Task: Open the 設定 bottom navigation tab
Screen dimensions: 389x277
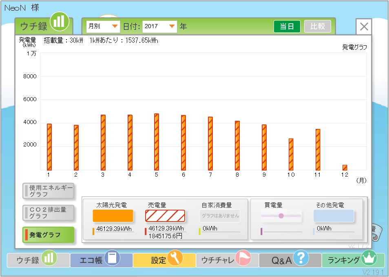Action: [164, 260]
